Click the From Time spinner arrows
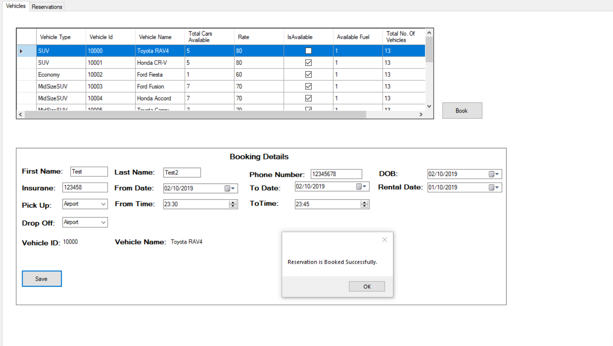 233,204
